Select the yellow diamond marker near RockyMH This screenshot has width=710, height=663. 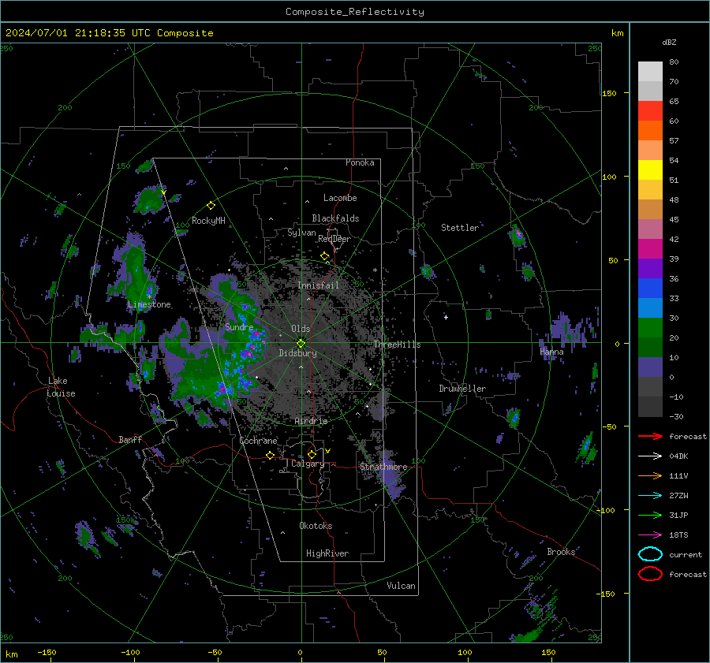[x=211, y=206]
